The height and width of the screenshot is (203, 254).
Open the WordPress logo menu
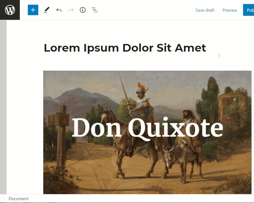coord(10,10)
